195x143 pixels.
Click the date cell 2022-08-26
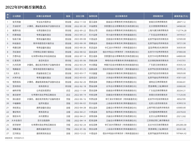pos(80,48)
